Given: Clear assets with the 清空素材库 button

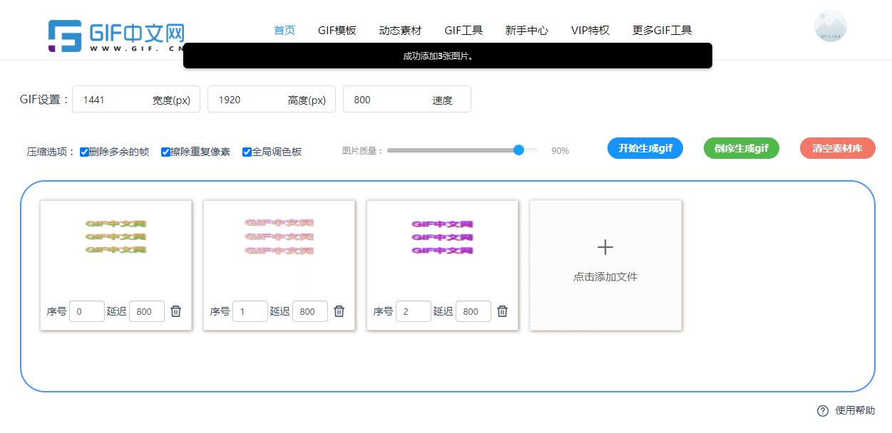Looking at the screenshot, I should coord(837,148).
